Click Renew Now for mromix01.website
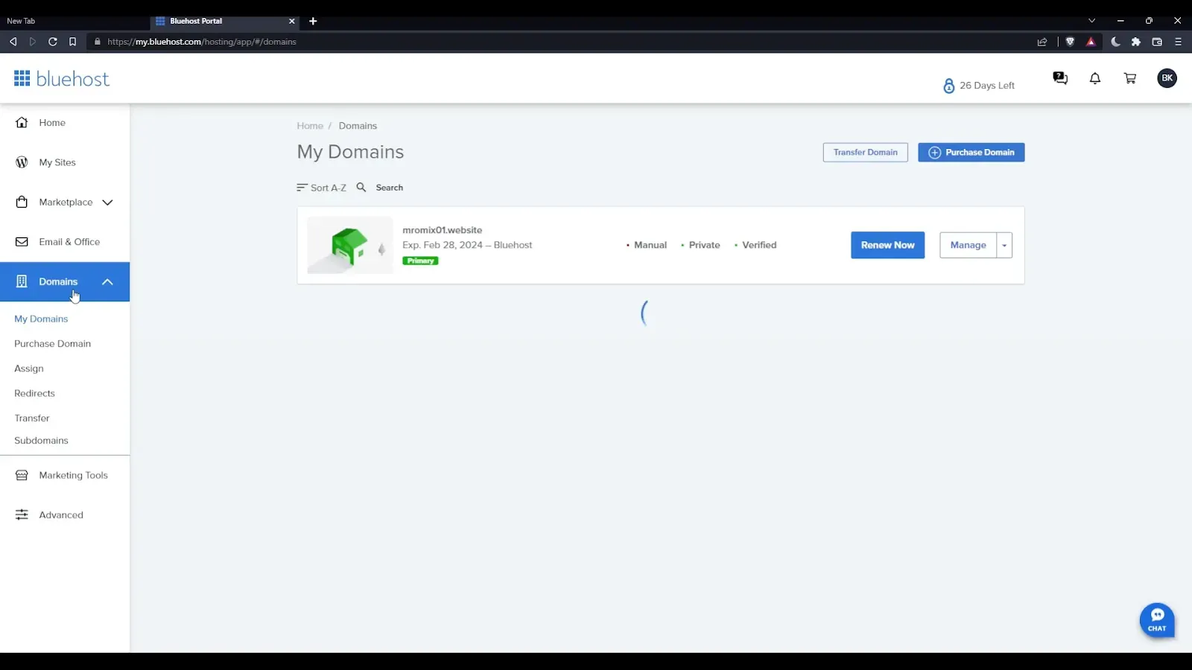This screenshot has width=1192, height=670. [x=887, y=245]
